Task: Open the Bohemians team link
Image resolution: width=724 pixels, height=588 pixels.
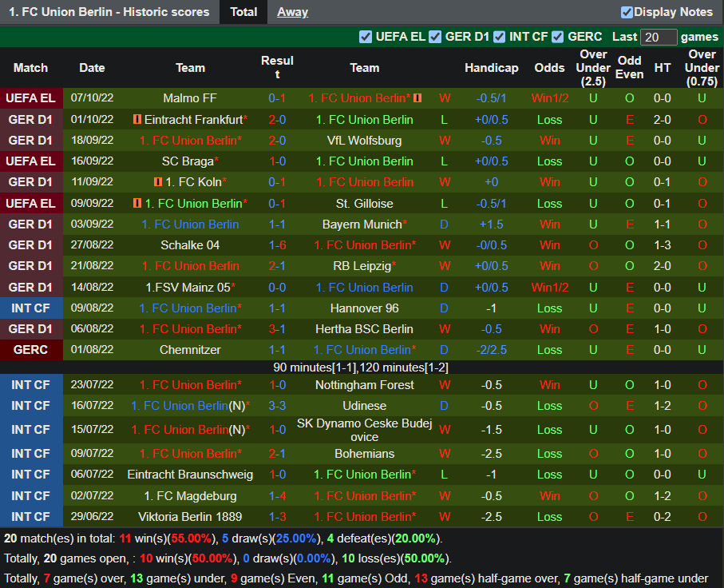Action: 364,454
